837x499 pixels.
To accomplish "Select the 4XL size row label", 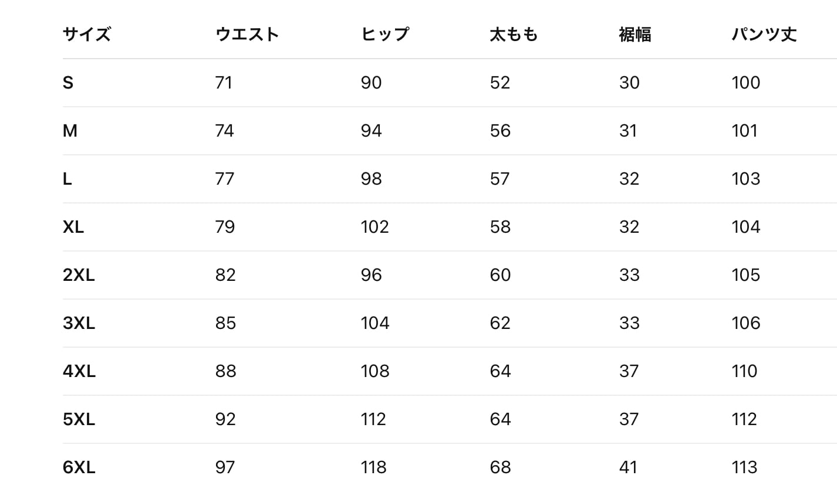I will point(79,371).
